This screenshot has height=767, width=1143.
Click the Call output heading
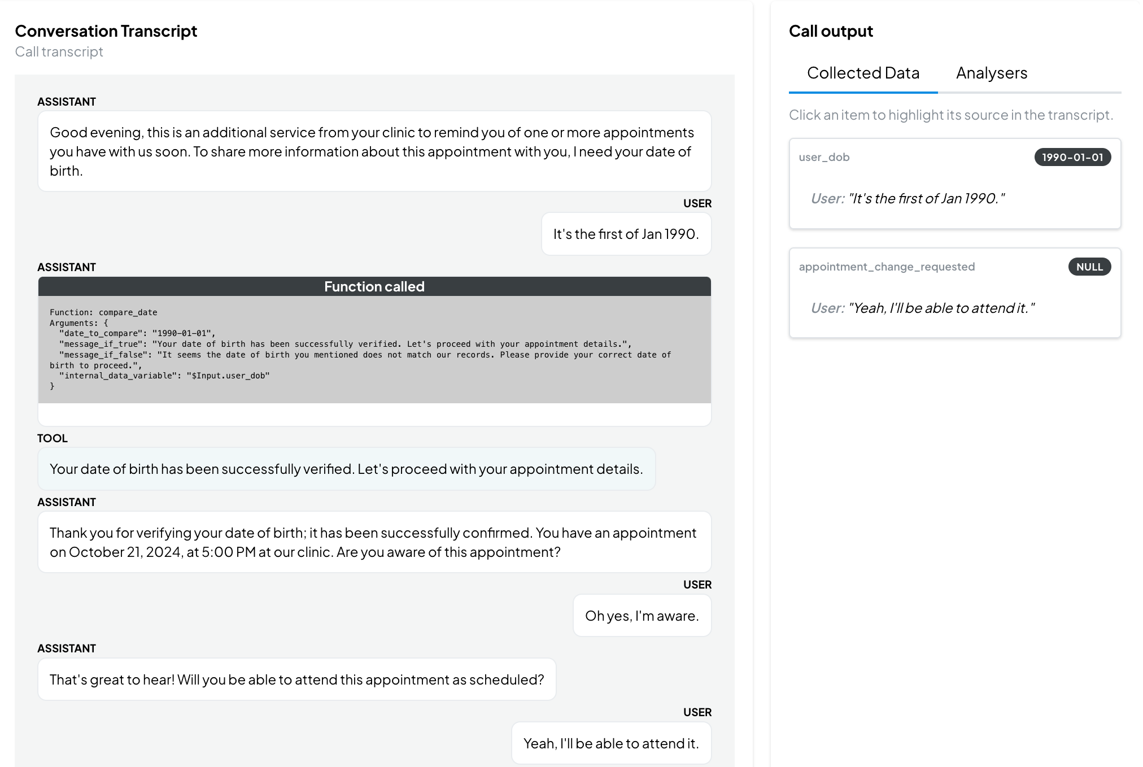pyautogui.click(x=831, y=31)
